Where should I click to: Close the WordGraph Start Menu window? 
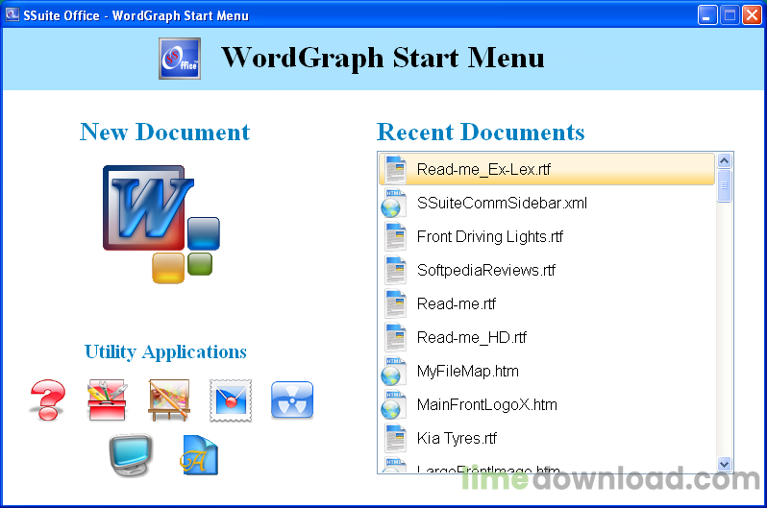(x=752, y=15)
